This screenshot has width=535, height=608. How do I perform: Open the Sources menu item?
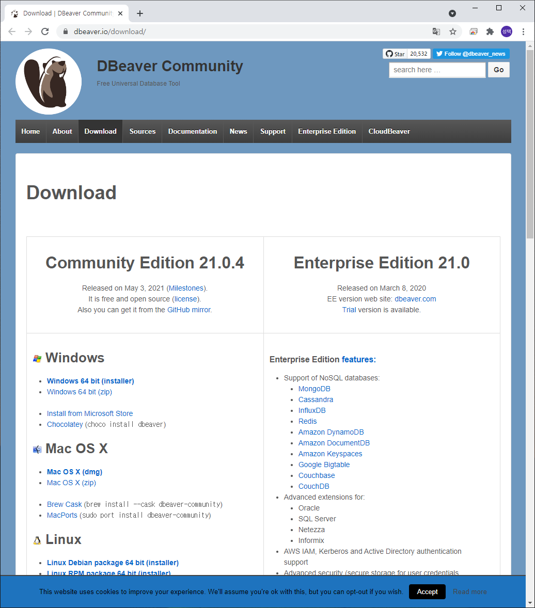[x=143, y=132]
